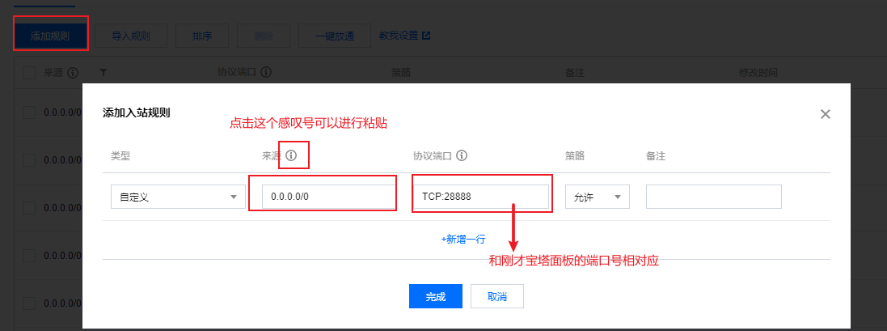Viewport: 887px width, 331px height.
Task: Click the 来源 info icon in the dialog
Action: (291, 155)
